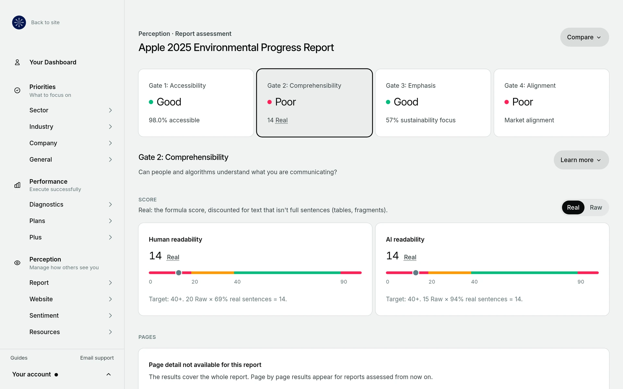Expand the Plus chevron
The image size is (623, 389).
pos(110,237)
